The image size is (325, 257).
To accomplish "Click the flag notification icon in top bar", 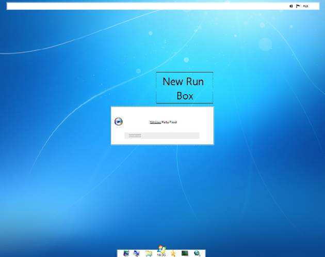I will click(298, 6).
